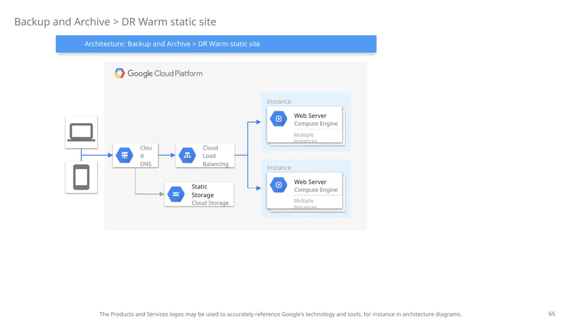
Task: Click the 'Google Cloud Platform' text
Action: [165, 73]
